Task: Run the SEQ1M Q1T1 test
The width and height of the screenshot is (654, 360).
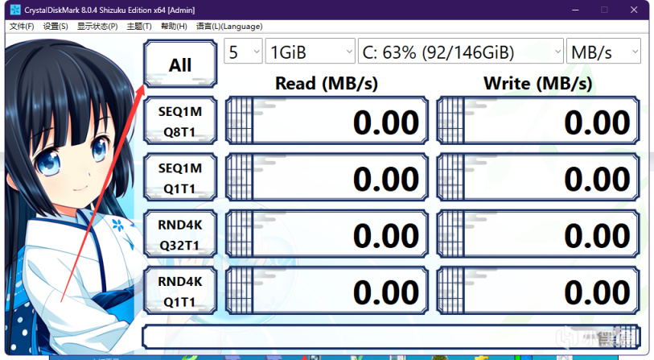Action: click(x=180, y=177)
